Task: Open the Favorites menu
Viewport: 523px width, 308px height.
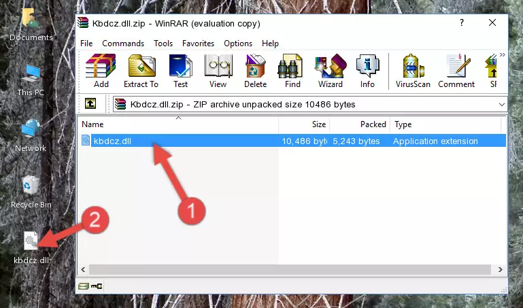Action: point(198,44)
